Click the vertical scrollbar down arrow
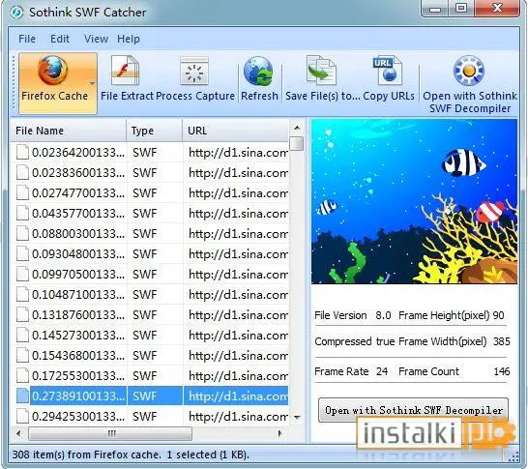528x469 pixels. click(297, 418)
